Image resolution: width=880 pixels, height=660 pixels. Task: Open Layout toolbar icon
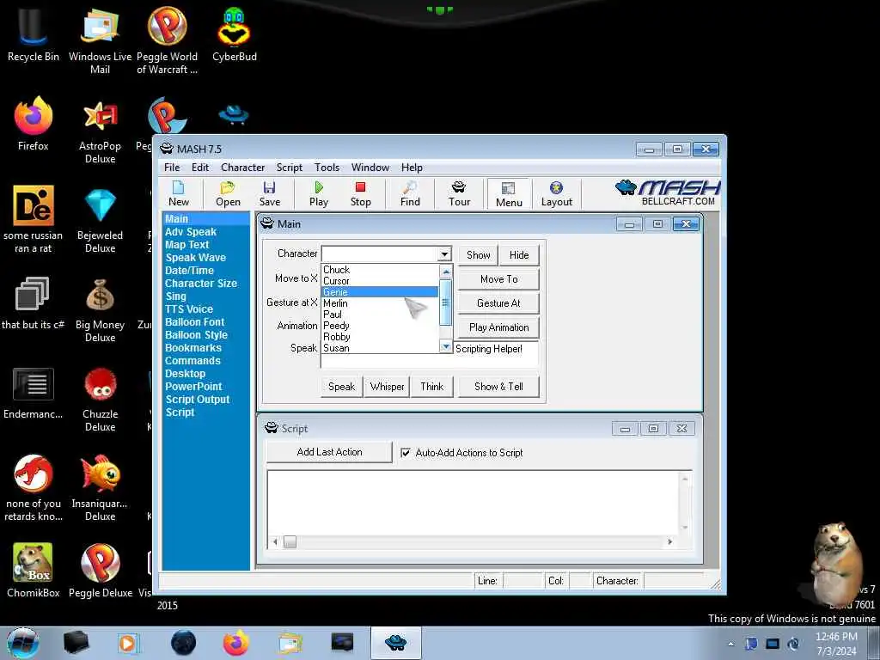556,193
